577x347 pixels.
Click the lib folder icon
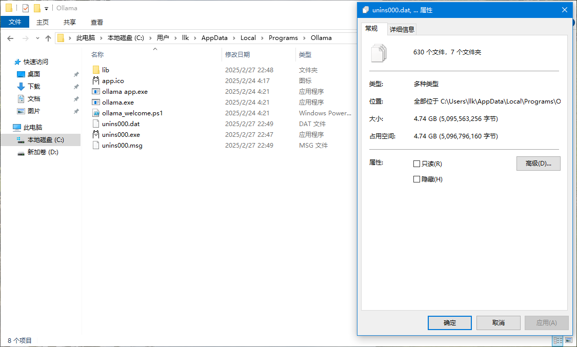point(96,70)
